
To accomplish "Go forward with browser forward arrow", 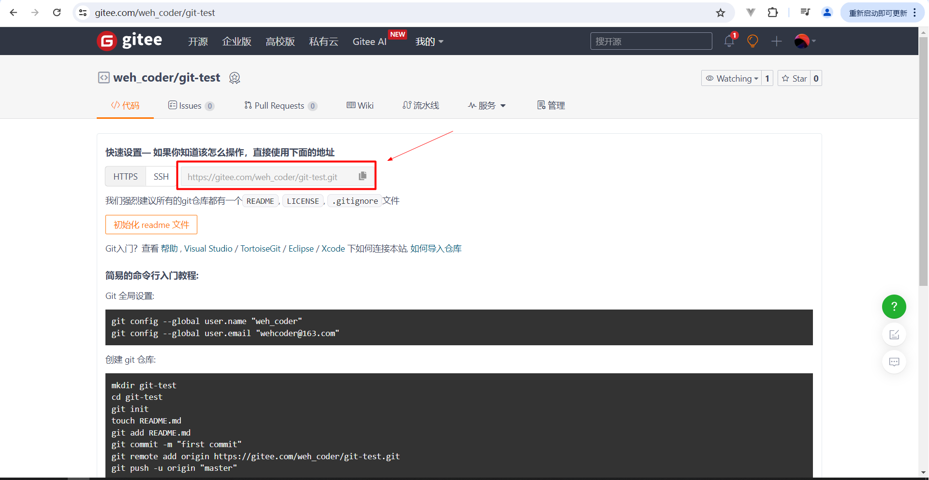I will click(35, 13).
